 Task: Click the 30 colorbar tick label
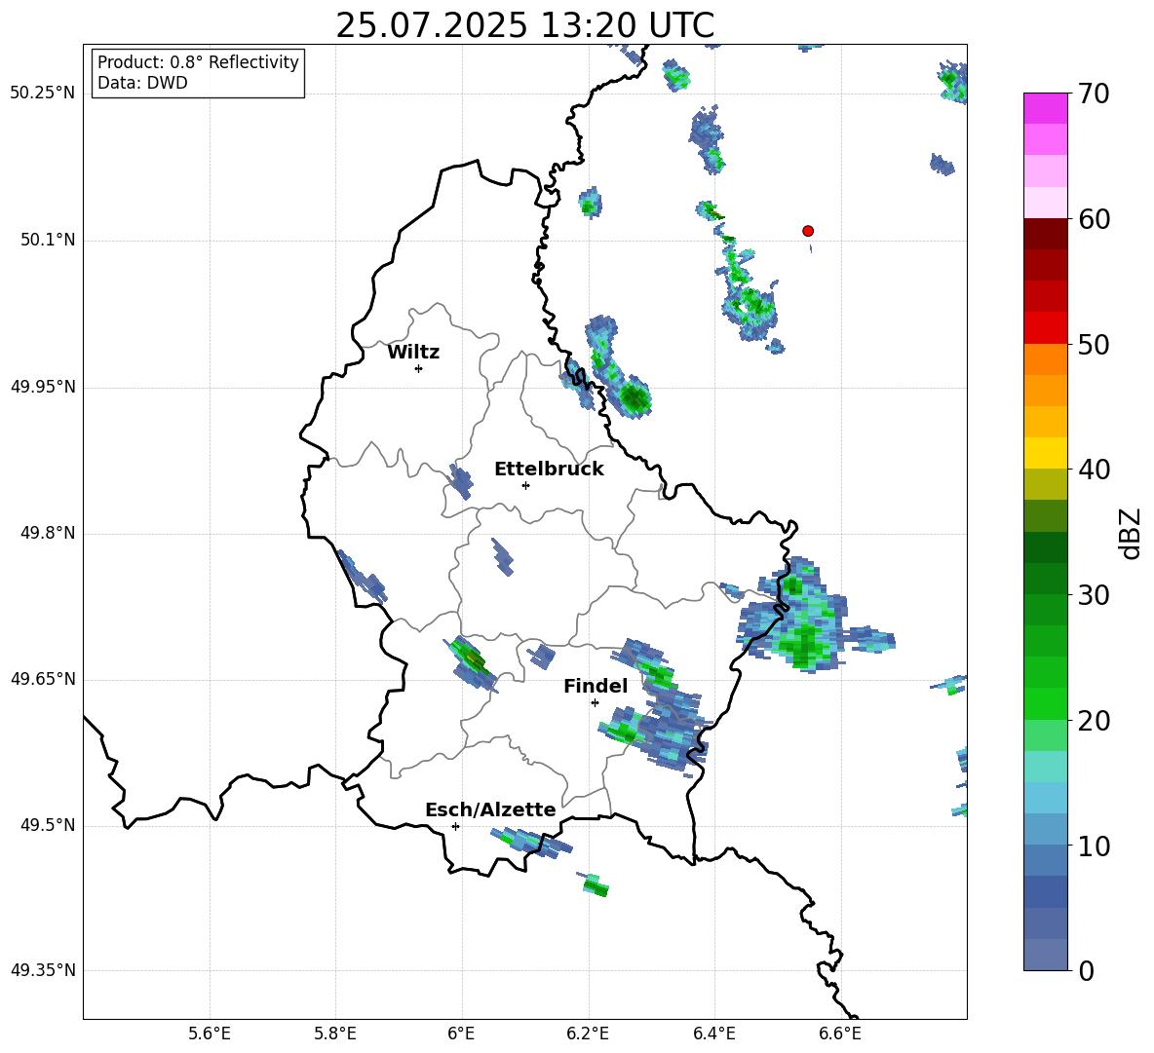point(1094,595)
